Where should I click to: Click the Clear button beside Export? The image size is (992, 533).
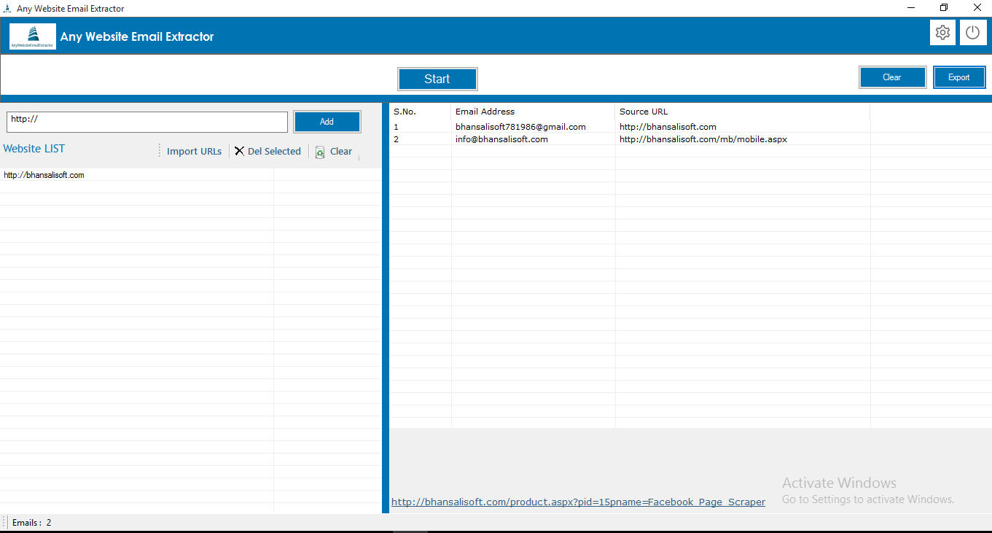point(892,77)
